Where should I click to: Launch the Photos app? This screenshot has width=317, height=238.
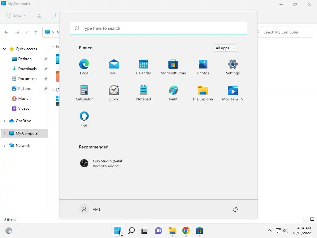pos(203,67)
